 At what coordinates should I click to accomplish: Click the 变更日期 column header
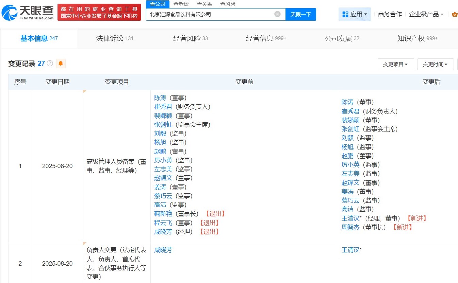click(57, 82)
